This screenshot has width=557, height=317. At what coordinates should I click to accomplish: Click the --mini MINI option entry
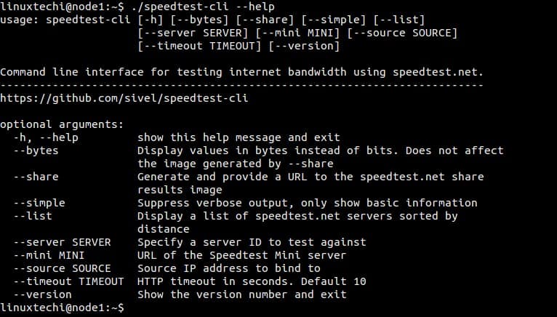tap(49, 255)
